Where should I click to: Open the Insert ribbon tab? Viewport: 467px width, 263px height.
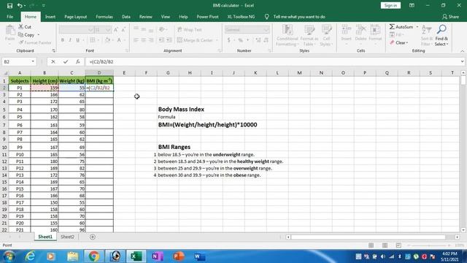click(50, 17)
